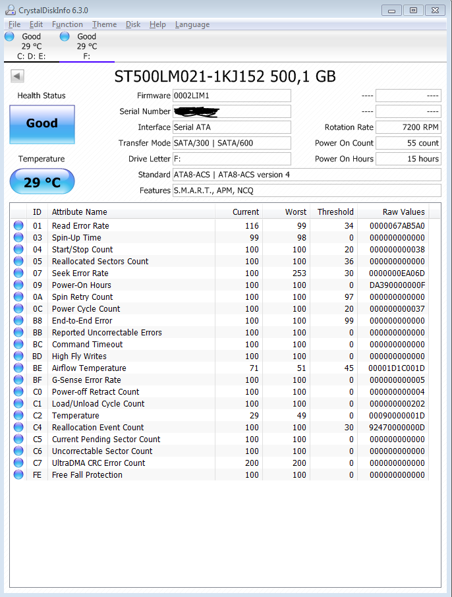Click status orb for End-to-End Error
This screenshot has height=597, width=452.
click(x=18, y=320)
